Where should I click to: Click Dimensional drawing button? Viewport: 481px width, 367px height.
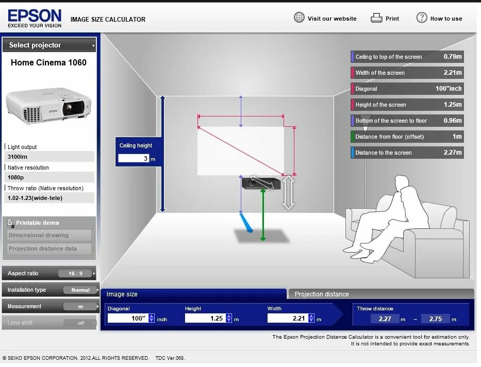[49, 235]
